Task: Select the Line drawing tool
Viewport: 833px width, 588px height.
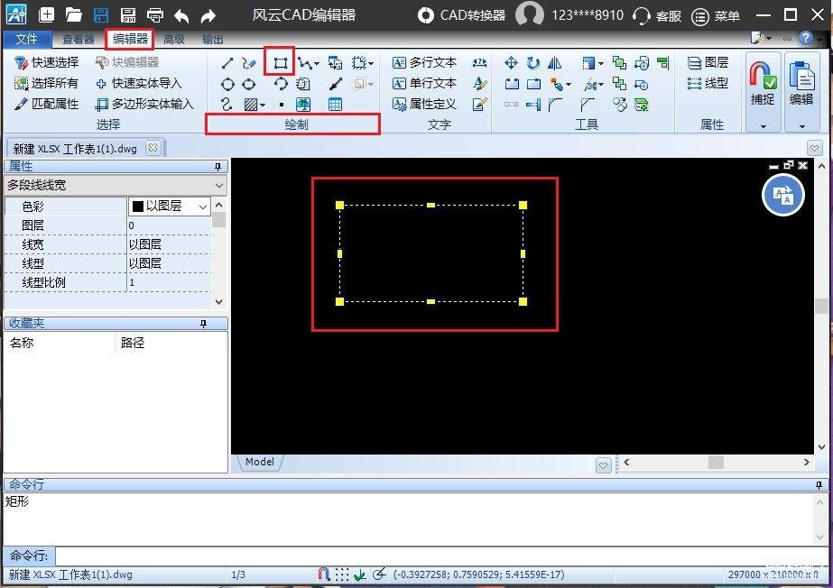Action: click(227, 63)
